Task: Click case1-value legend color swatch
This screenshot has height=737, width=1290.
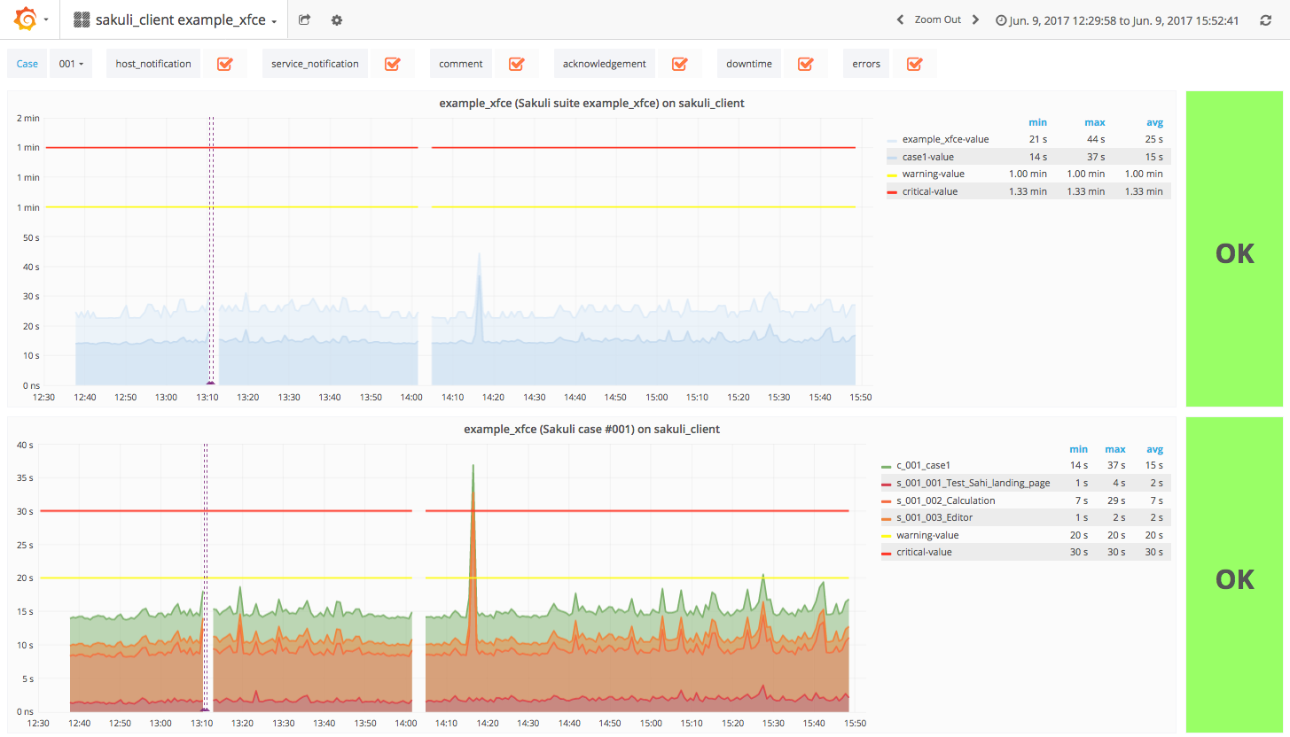Action: pos(891,157)
